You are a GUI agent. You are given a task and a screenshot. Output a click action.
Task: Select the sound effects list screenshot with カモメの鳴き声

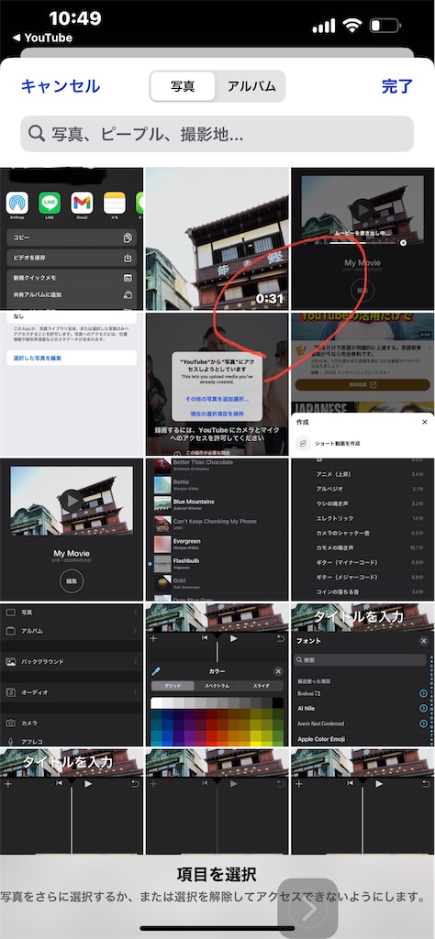click(363, 529)
